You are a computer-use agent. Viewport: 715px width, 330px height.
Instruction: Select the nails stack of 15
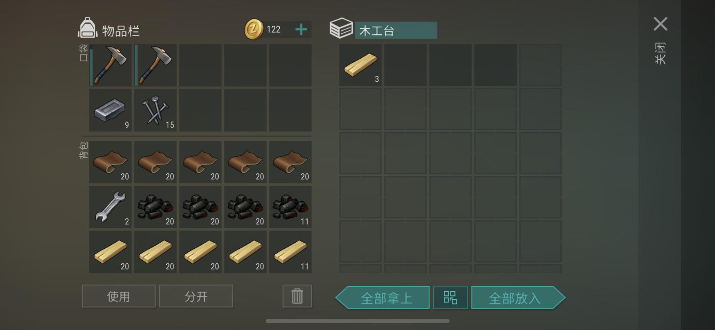pos(156,110)
